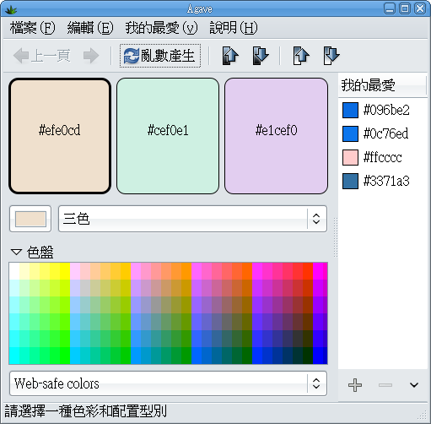This screenshot has width=431, height=424.
Task: Select favorite color #ffcccc in list
Action: pyautogui.click(x=382, y=157)
